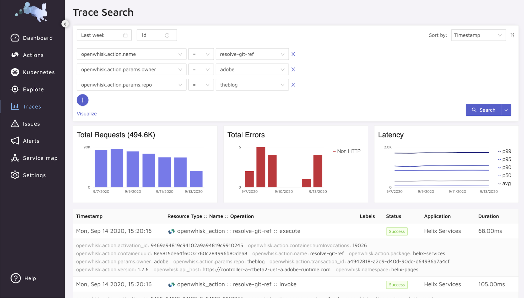The height and width of the screenshot is (298, 524).
Task: Remove the theblog repo filter row
Action: [293, 85]
